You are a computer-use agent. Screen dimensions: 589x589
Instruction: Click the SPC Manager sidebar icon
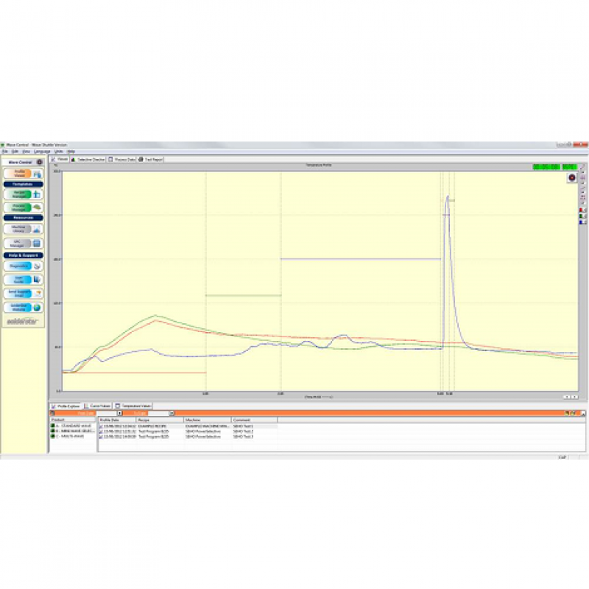(x=37, y=244)
